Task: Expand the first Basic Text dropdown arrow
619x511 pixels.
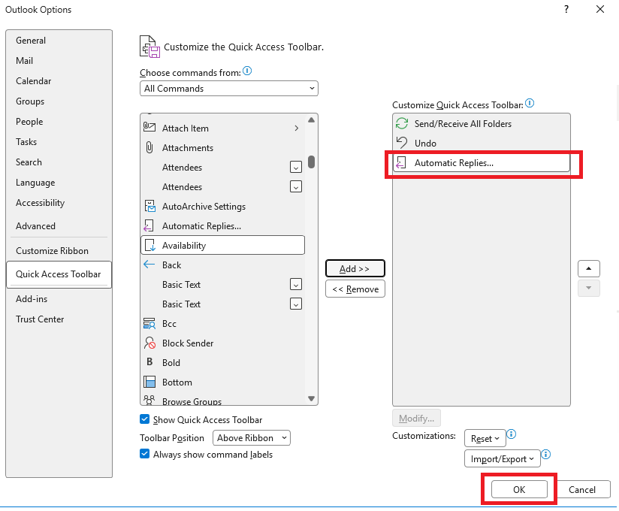Action: click(296, 284)
